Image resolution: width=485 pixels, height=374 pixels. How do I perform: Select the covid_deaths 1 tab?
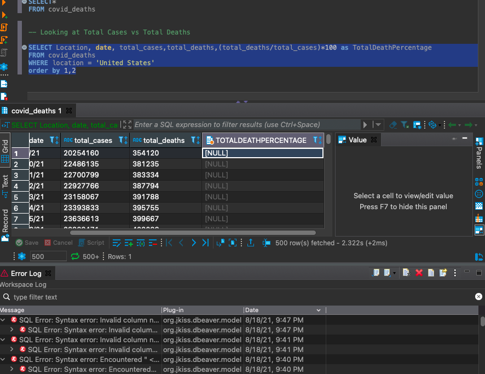36,110
